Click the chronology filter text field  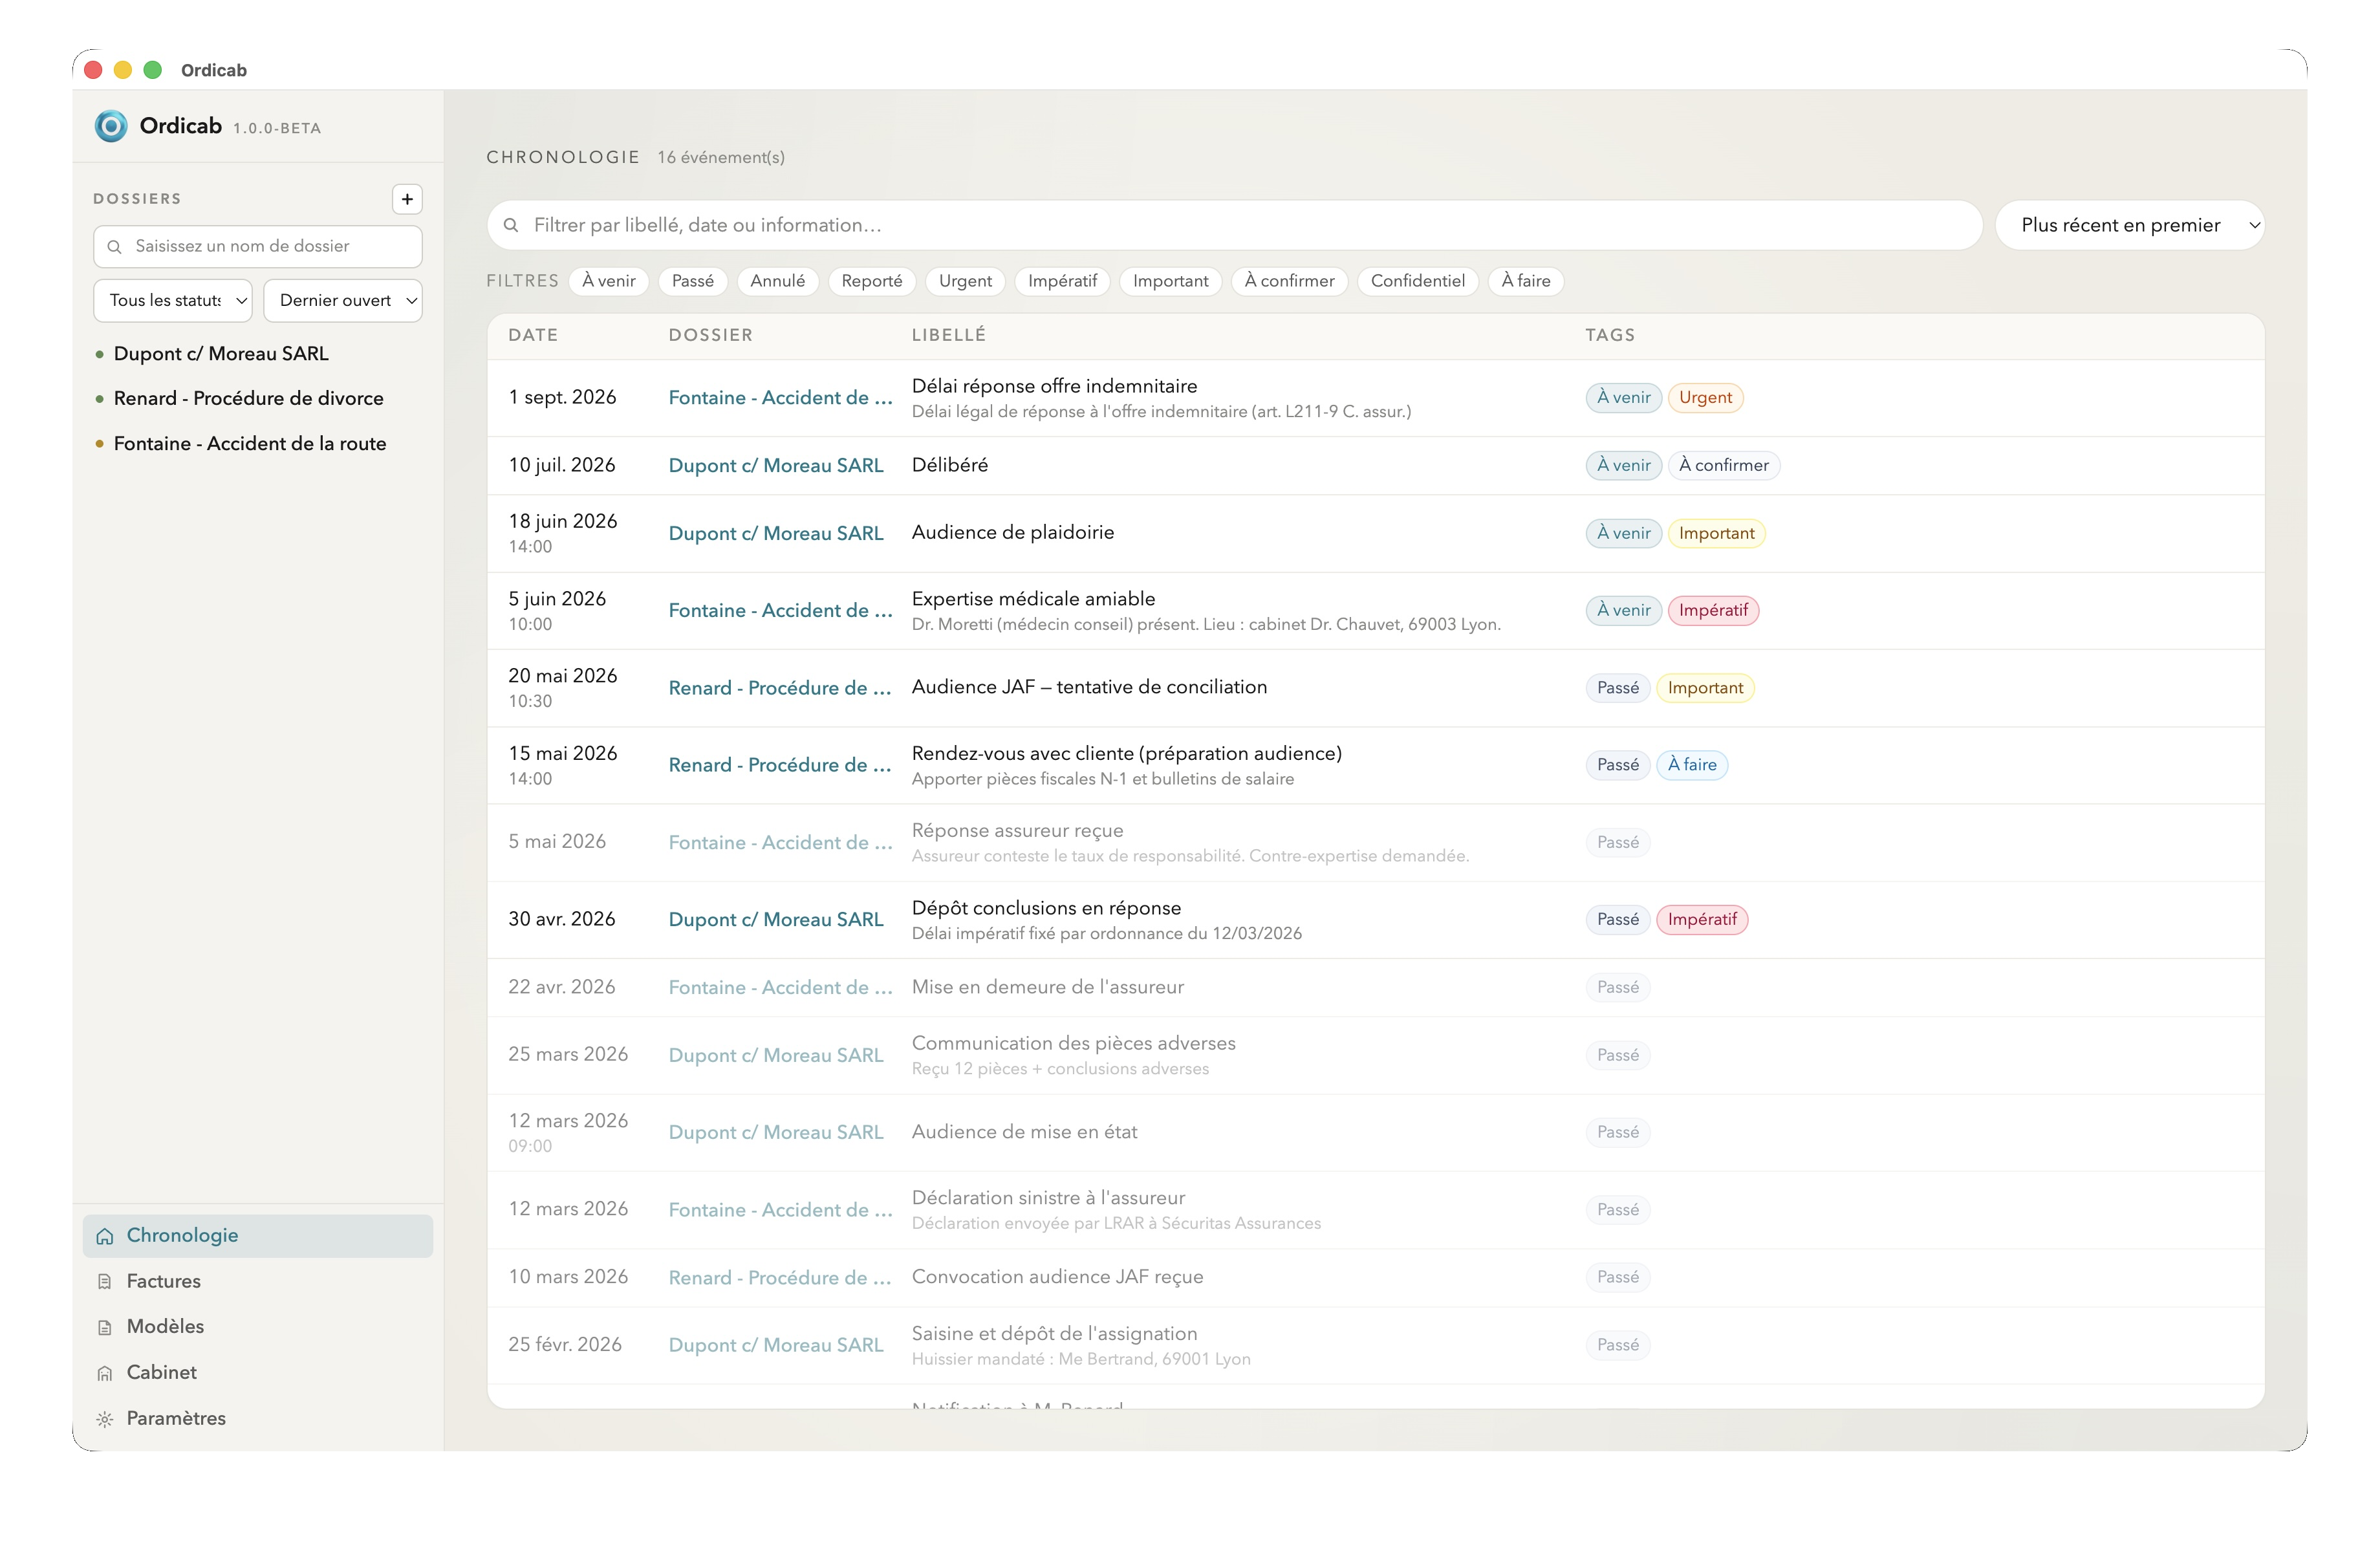coord(1234,225)
